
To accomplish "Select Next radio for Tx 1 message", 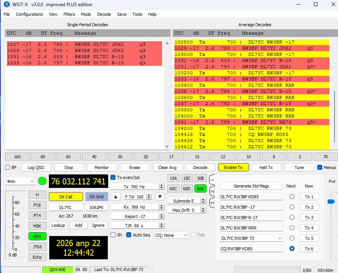I will point(292,197).
